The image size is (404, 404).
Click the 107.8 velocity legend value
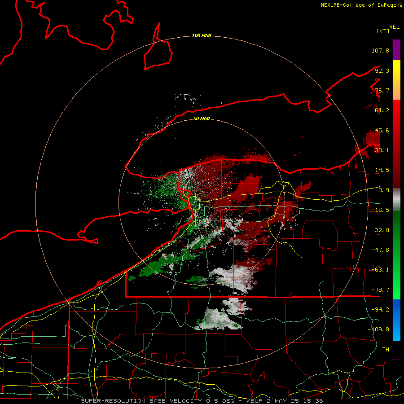pyautogui.click(x=380, y=50)
